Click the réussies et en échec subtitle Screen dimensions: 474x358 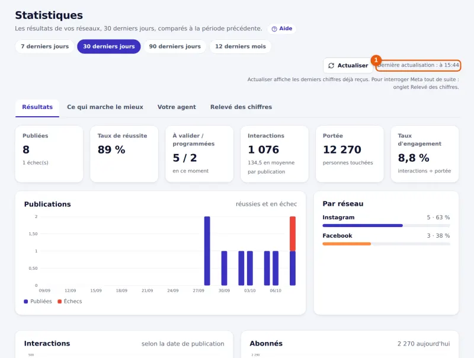coord(266,204)
